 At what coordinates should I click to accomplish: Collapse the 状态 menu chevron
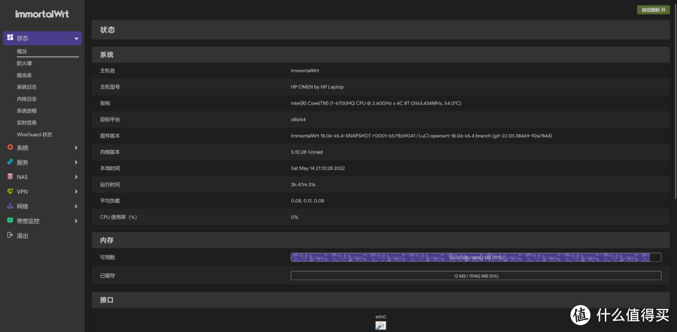(x=76, y=38)
